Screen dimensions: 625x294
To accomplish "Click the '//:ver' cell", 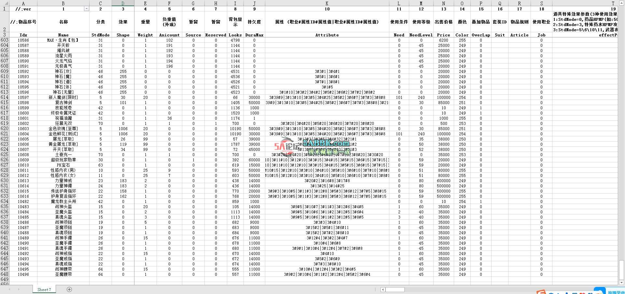I will point(23,9).
